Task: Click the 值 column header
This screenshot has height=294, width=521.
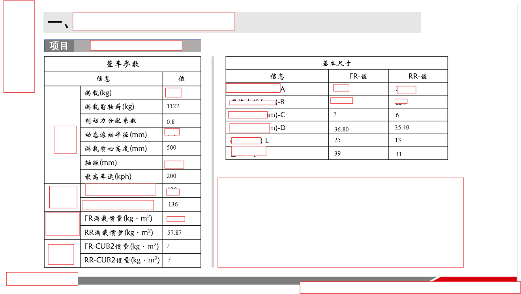Action: point(182,79)
